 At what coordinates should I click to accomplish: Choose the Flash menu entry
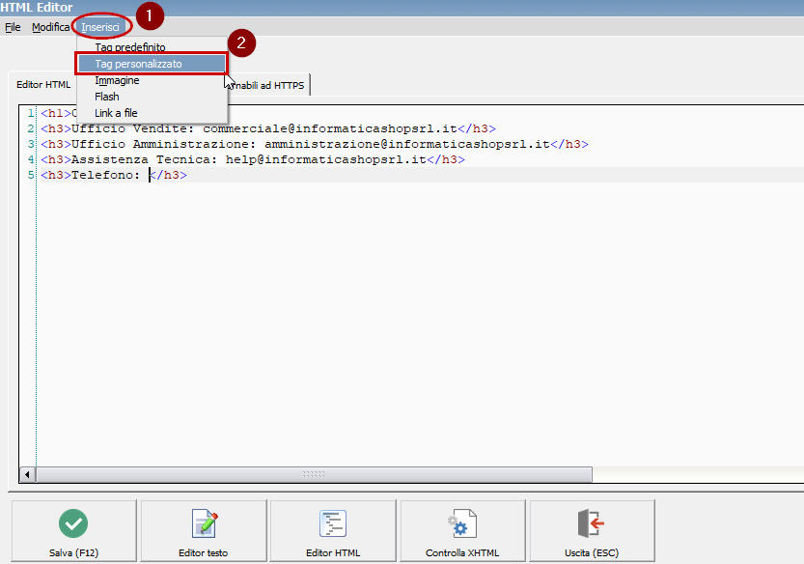point(106,97)
